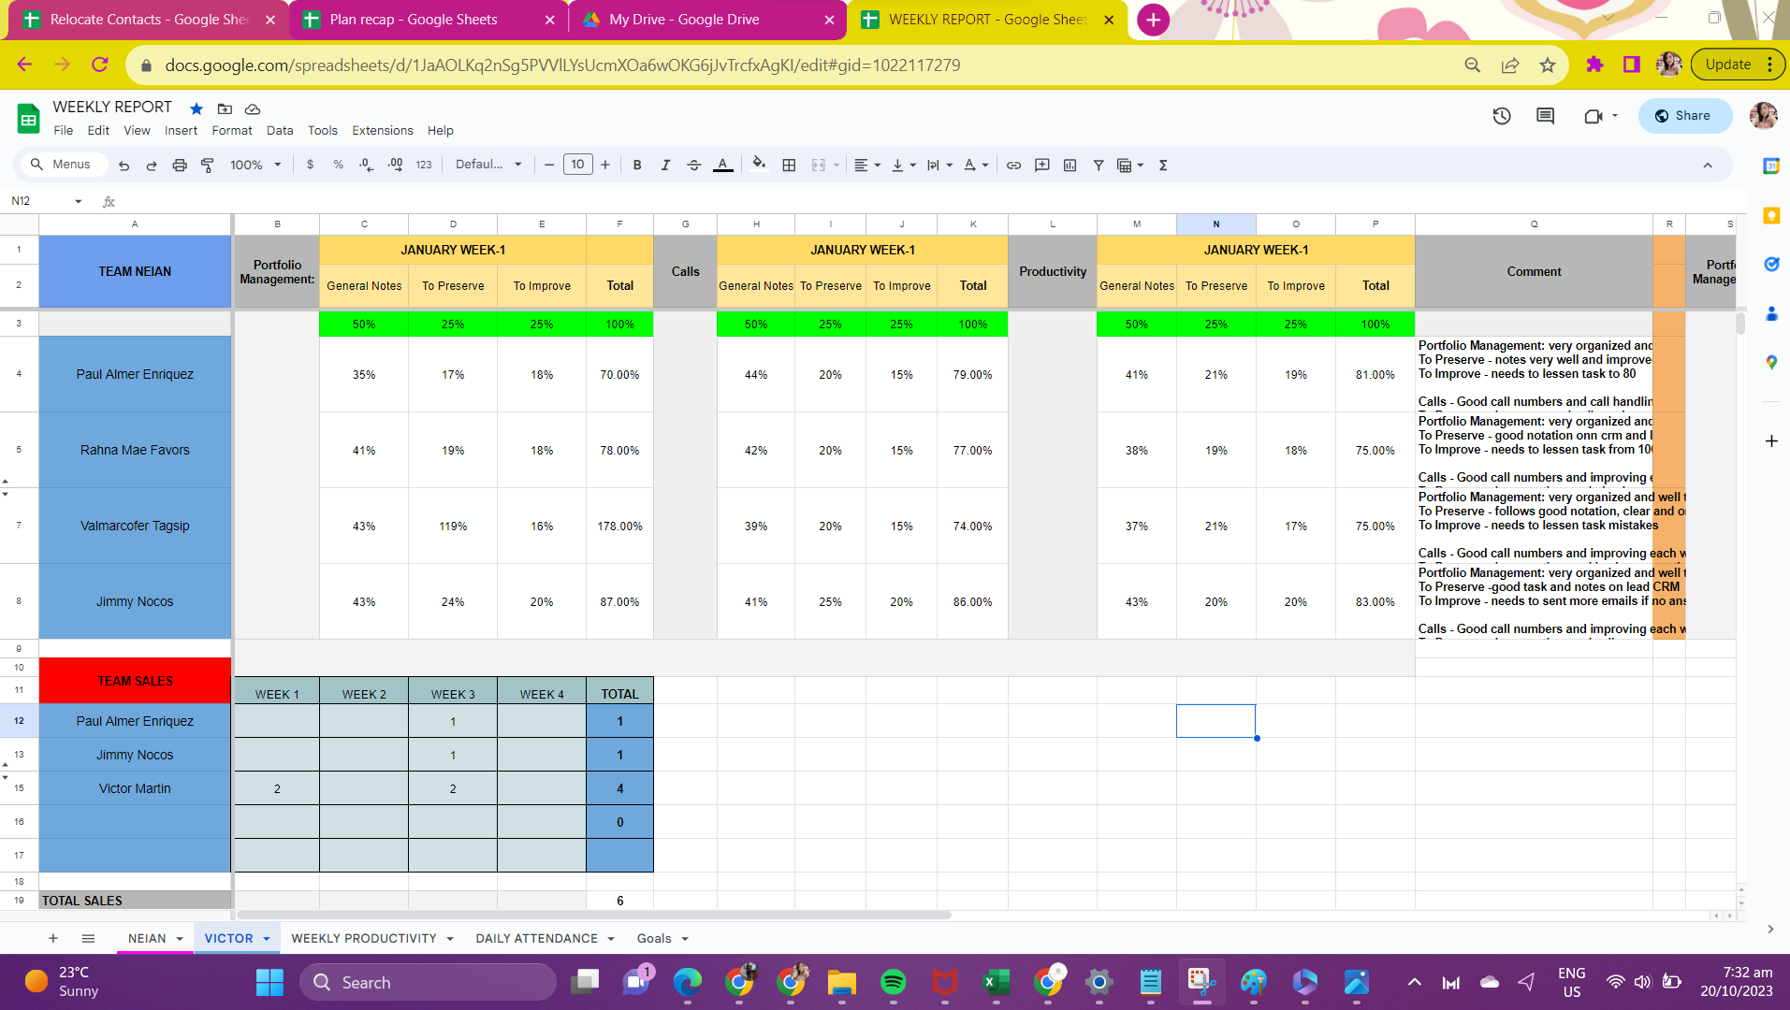
Task: Open the Extensions menu
Action: (x=382, y=131)
